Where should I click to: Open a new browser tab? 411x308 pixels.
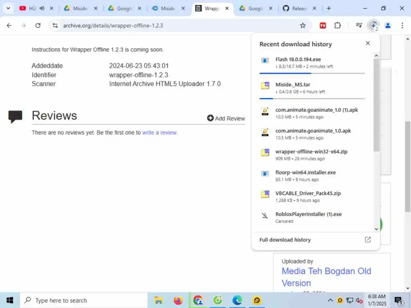329,8
